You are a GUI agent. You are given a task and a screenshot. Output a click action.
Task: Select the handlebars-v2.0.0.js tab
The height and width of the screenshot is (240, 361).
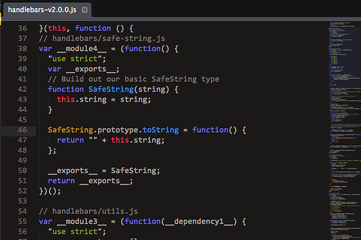47,10
